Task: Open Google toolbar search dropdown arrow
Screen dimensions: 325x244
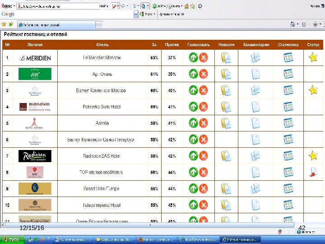Action: point(136,14)
